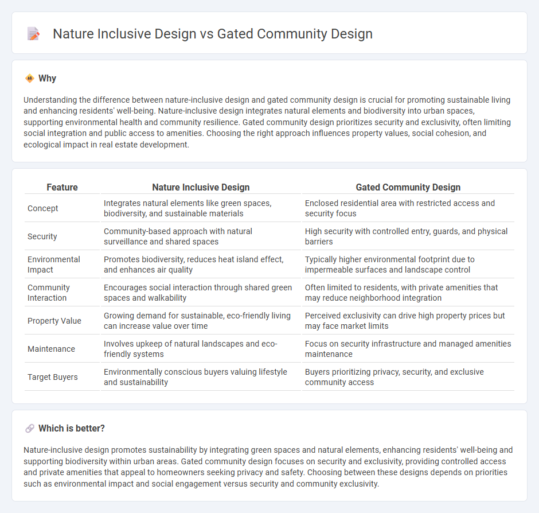Click the page title Nature Inclusive Design
Image resolution: width=539 pixels, height=513 pixels.
212,34
